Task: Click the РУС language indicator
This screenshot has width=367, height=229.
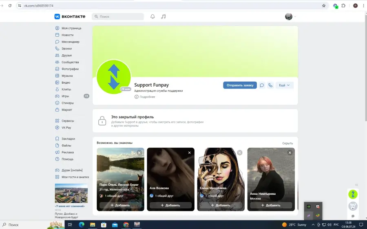Action: pyautogui.click(x=336, y=225)
